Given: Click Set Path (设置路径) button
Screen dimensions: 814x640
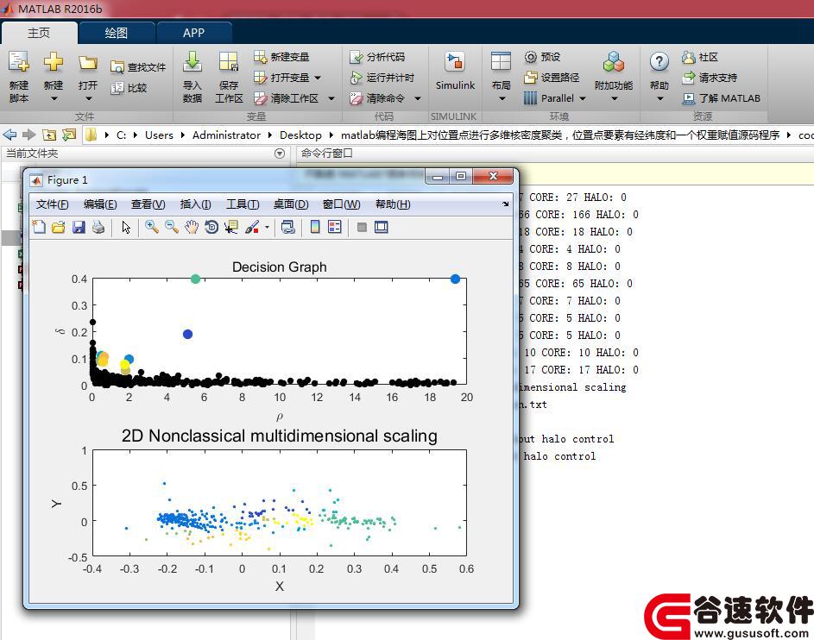Looking at the screenshot, I should 552,78.
